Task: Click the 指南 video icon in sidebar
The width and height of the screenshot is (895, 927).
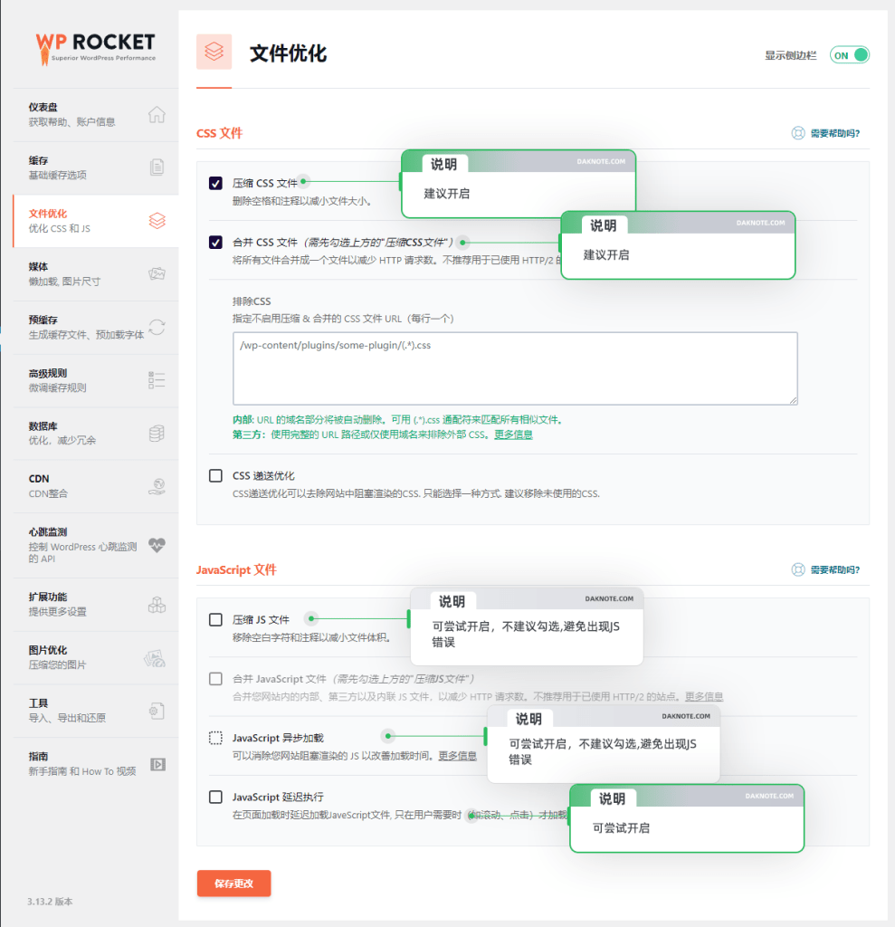Action: coord(157,764)
